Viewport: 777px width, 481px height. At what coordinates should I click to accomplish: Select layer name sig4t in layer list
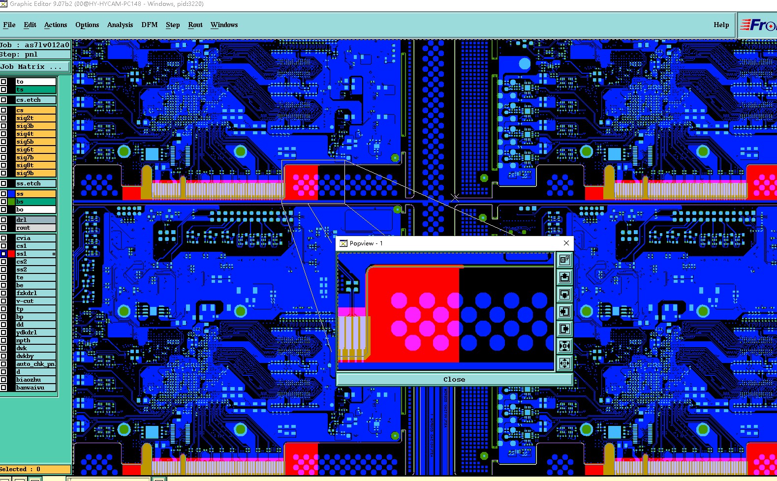(35, 134)
